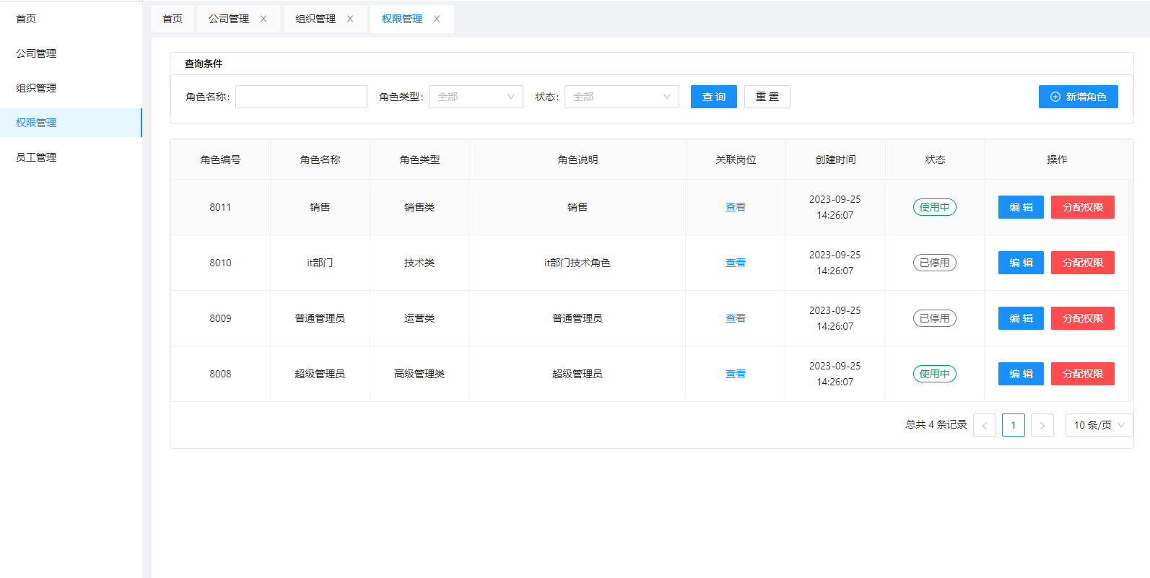Go to previous page arrow
Viewport: 1150px width, 578px height.
click(x=985, y=425)
